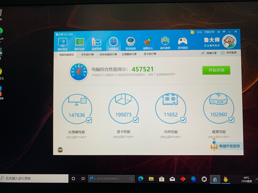Switch to the 综合性能排行榜 tab

[108, 54]
